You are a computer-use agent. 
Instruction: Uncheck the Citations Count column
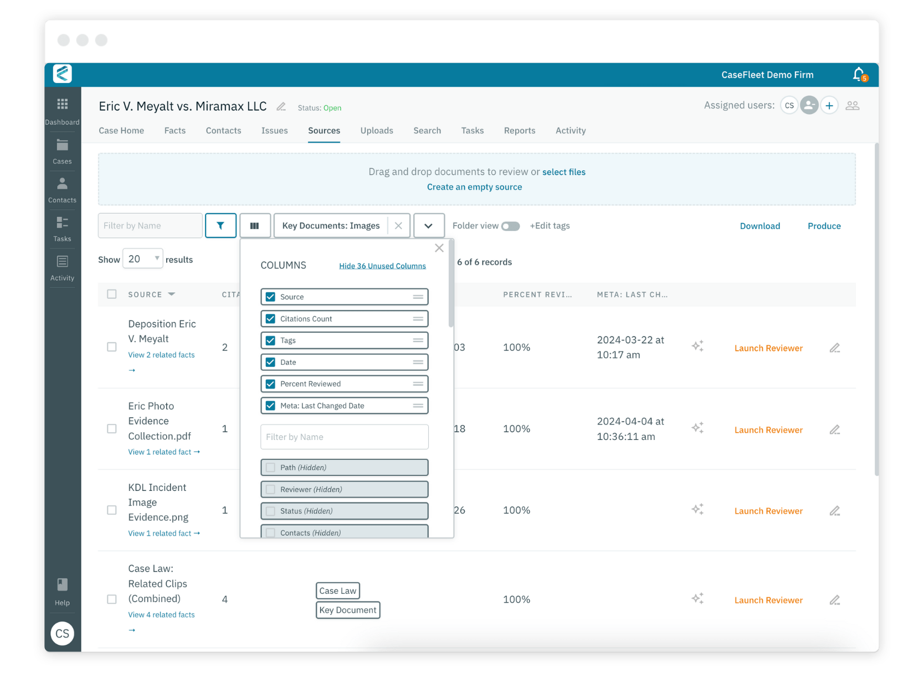point(270,318)
